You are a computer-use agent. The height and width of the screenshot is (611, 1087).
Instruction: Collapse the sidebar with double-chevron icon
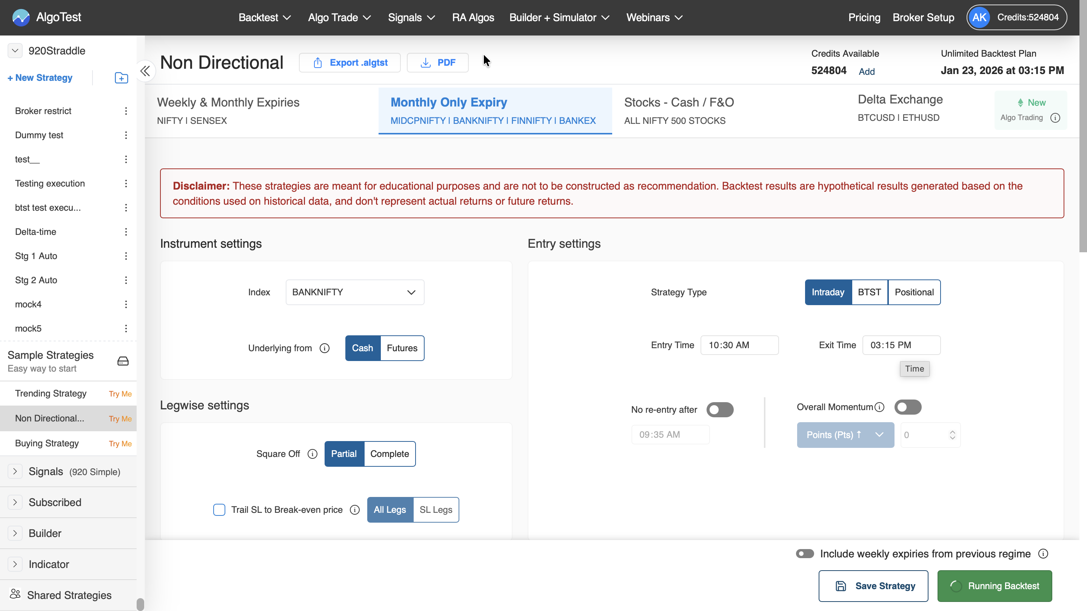coord(145,71)
